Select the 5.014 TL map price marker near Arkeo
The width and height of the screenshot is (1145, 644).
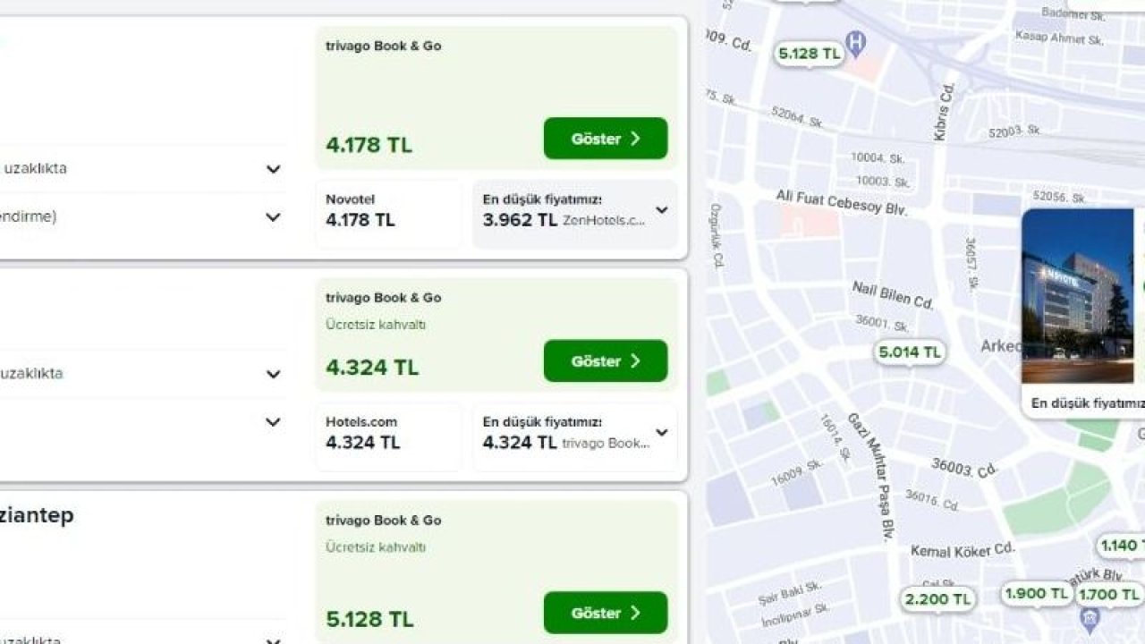[x=908, y=352]
